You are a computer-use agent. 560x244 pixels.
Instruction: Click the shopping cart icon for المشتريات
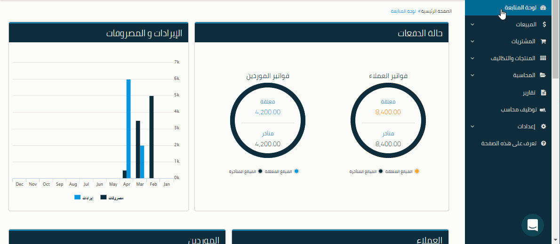(543, 41)
